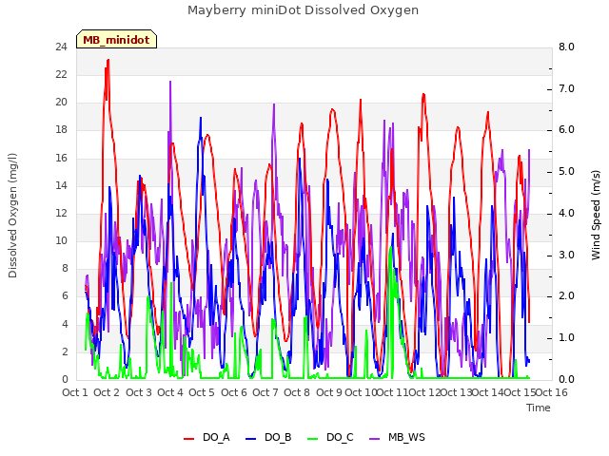Screen dimensions: 609x456
Task: Click the 1.0 value on wind speed axis
Action: (x=566, y=338)
